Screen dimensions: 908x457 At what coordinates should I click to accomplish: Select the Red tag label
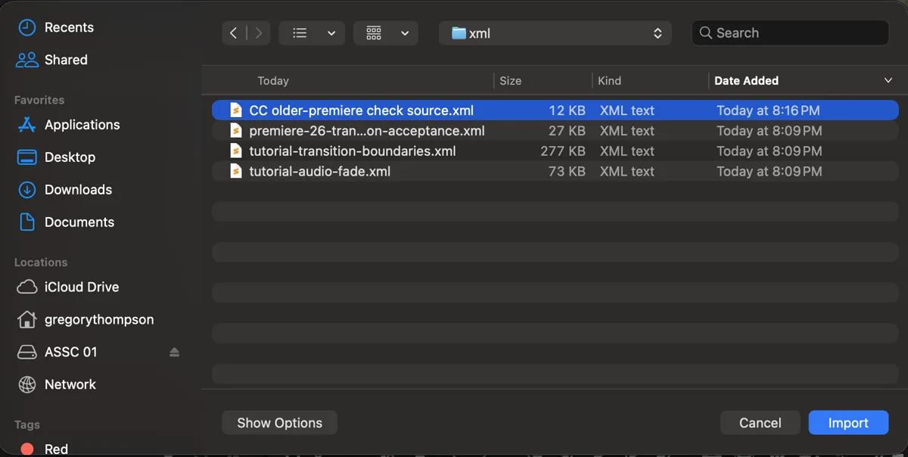(56, 449)
